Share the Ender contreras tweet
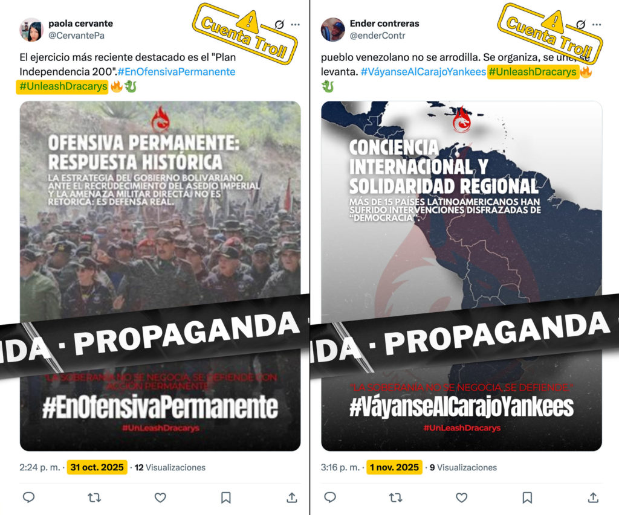 [593, 497]
